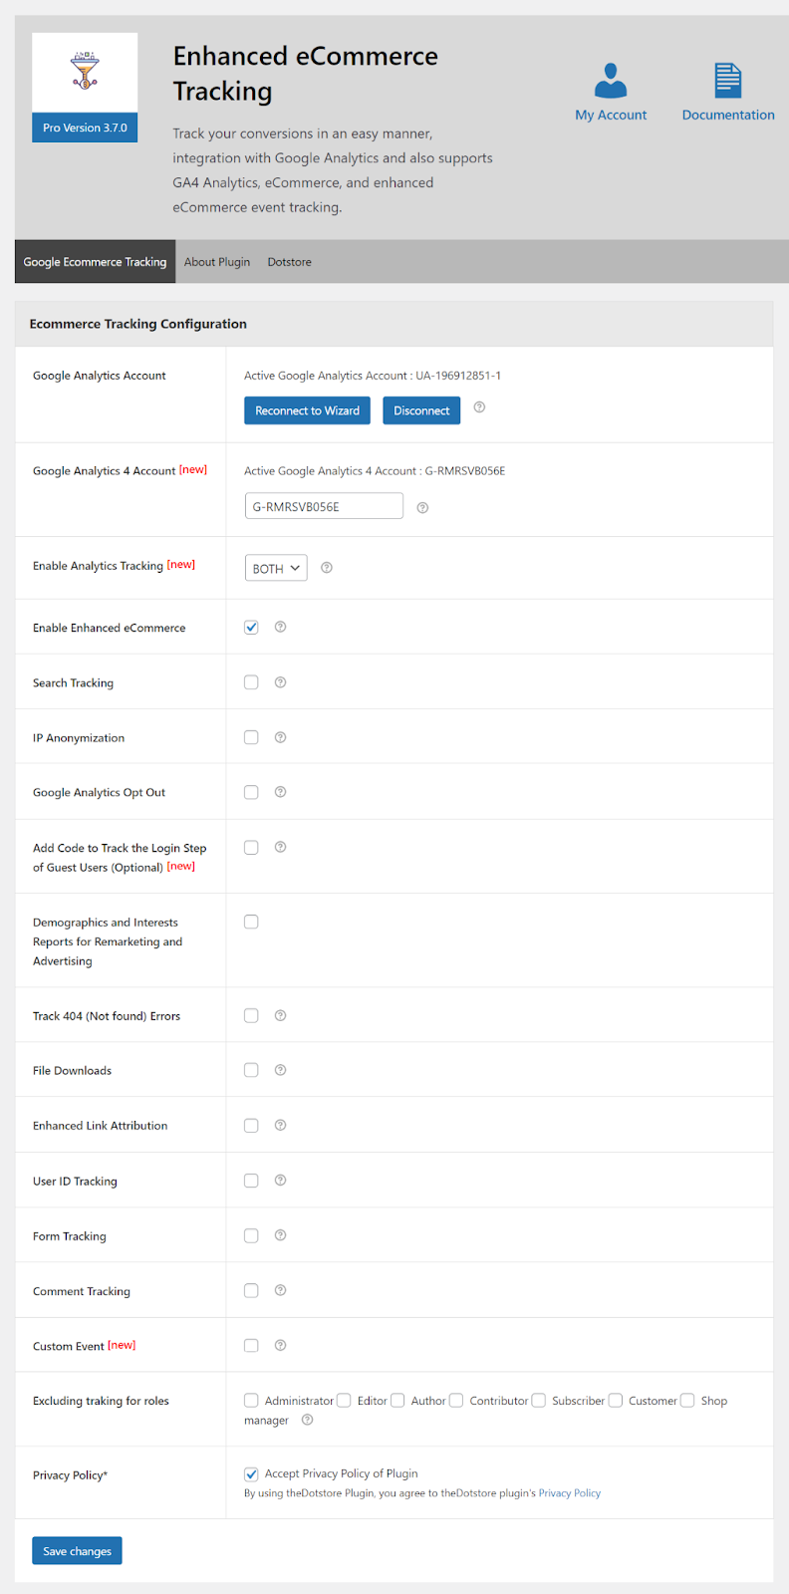The image size is (789, 1594).
Task: Show help for IP Anonymization
Action: [280, 737]
